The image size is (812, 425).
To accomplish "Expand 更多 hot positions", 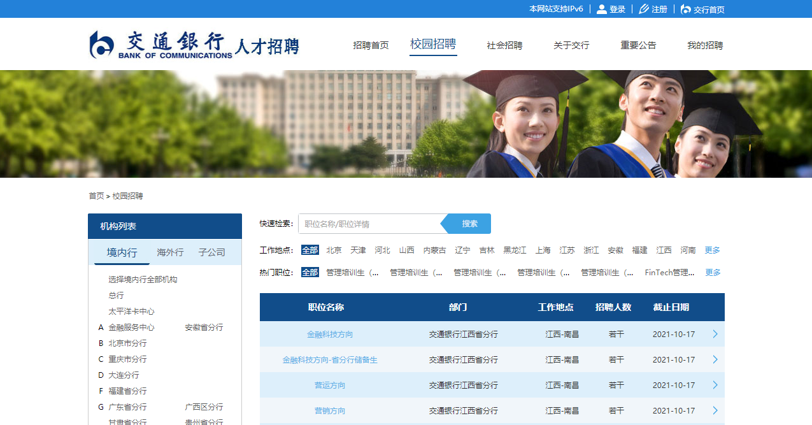I will (712, 272).
